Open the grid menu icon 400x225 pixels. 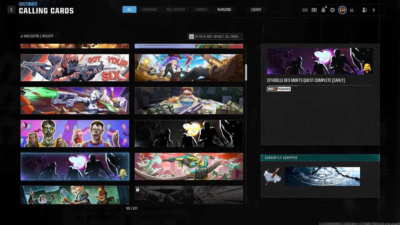coord(305,10)
